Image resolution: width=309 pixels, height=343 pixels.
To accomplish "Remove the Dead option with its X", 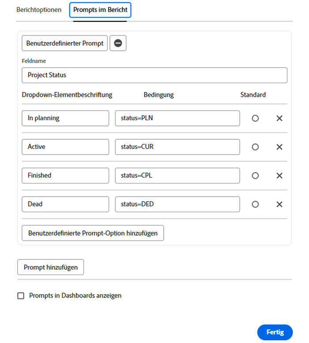I will click(x=279, y=204).
